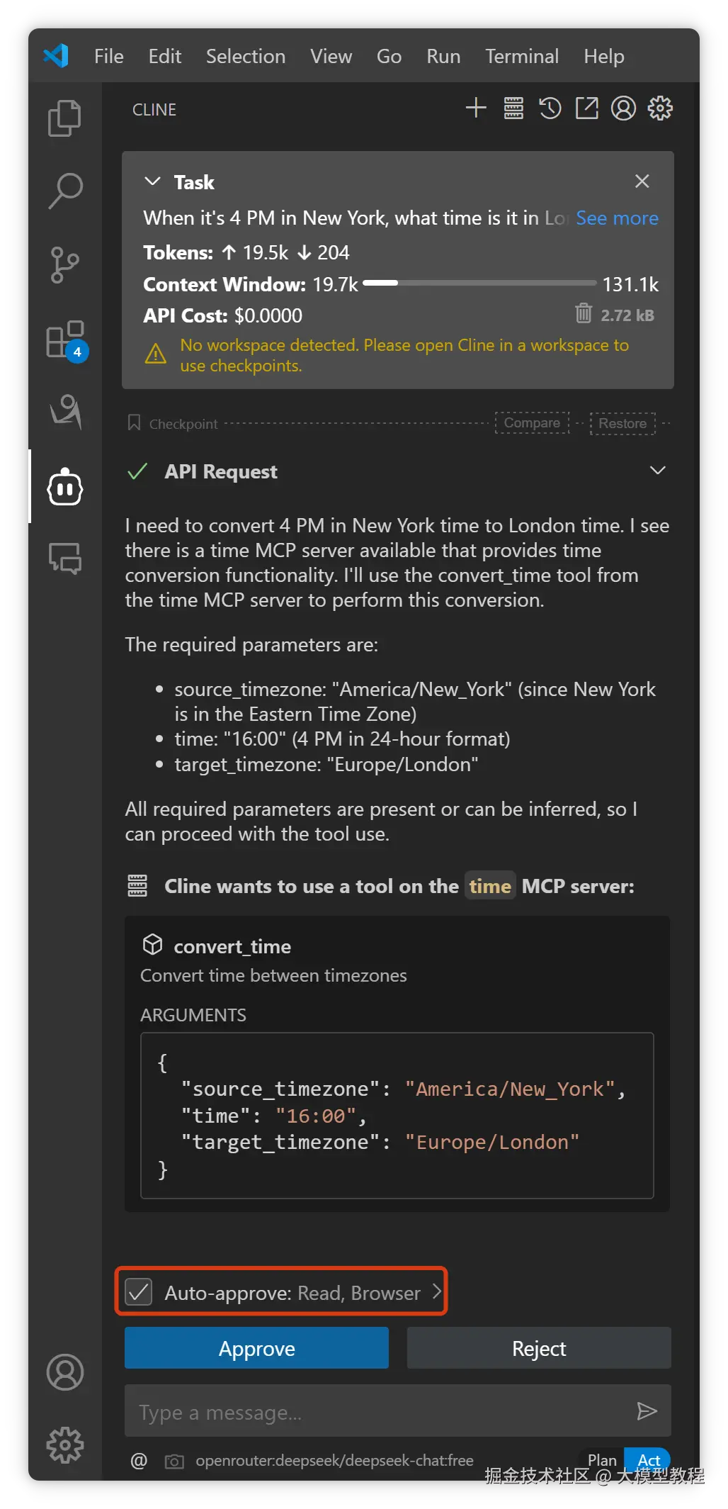This screenshot has width=728, height=1509.
Task: Open Cline settings gear in header
Action: (x=660, y=108)
